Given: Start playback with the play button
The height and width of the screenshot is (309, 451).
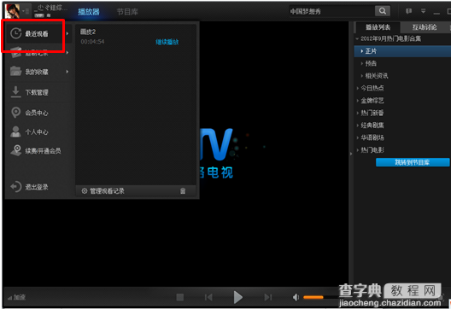Looking at the screenshot, I should 237,297.
